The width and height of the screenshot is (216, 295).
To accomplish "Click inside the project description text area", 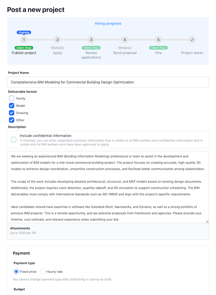I will 108,187.
